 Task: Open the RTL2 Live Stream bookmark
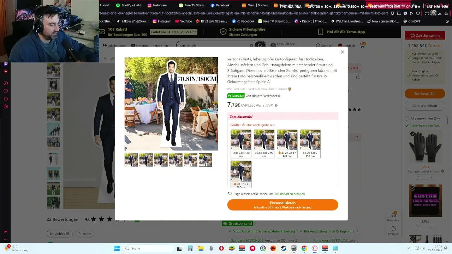pos(211,21)
